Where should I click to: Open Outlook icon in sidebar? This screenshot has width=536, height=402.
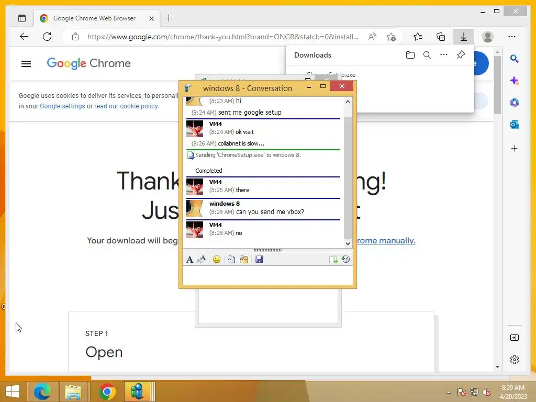[515, 125]
